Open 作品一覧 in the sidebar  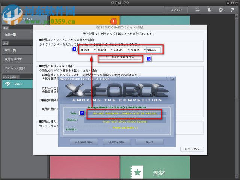point(17,35)
